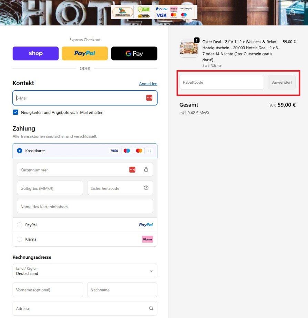Check out with the G Pay button
Screen dimensions: 308x318
tap(134, 53)
